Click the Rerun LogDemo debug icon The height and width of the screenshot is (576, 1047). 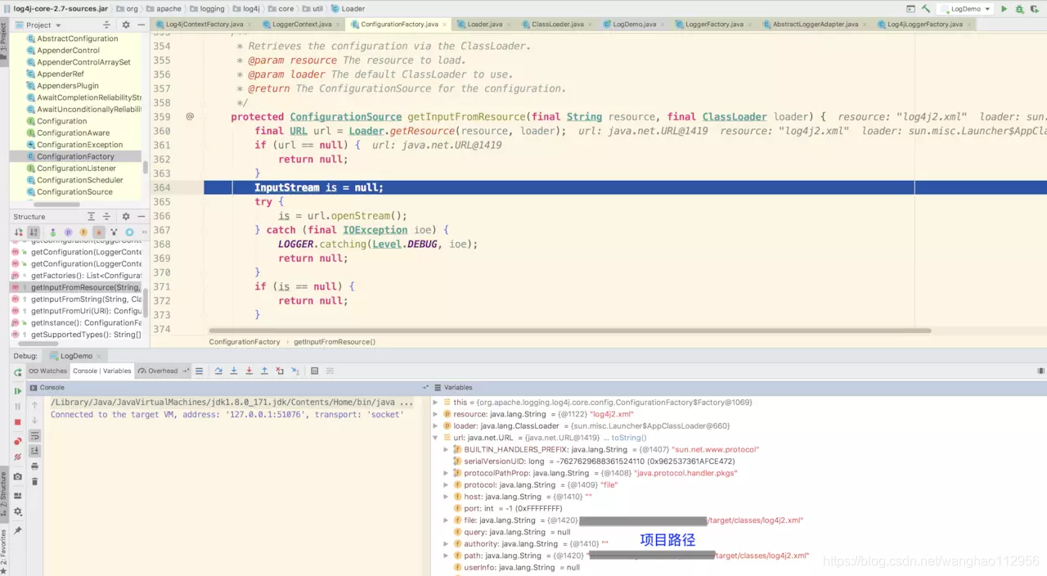click(x=18, y=372)
